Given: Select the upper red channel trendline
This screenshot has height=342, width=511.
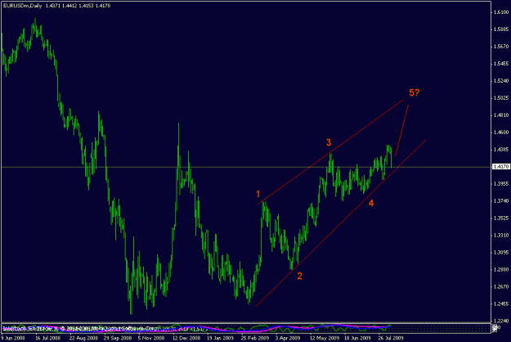Looking at the screenshot, I should 330,152.
